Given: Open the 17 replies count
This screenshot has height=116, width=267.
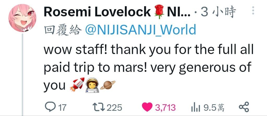Looking at the screenshot, I should [62, 108].
